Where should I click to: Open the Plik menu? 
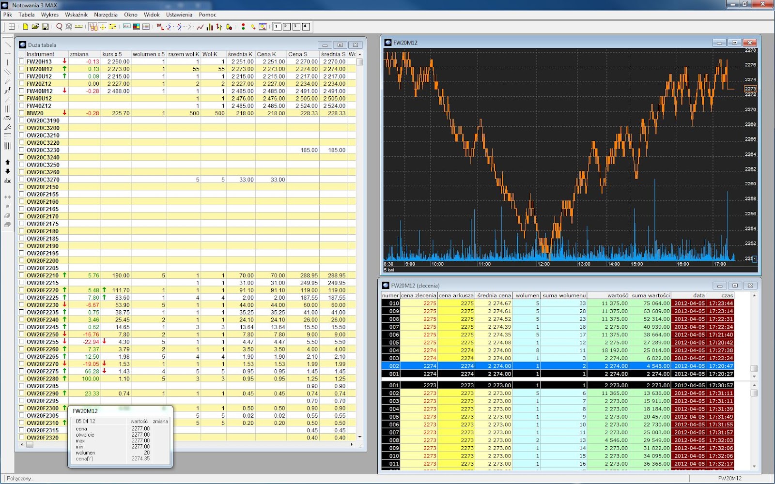tap(7, 15)
